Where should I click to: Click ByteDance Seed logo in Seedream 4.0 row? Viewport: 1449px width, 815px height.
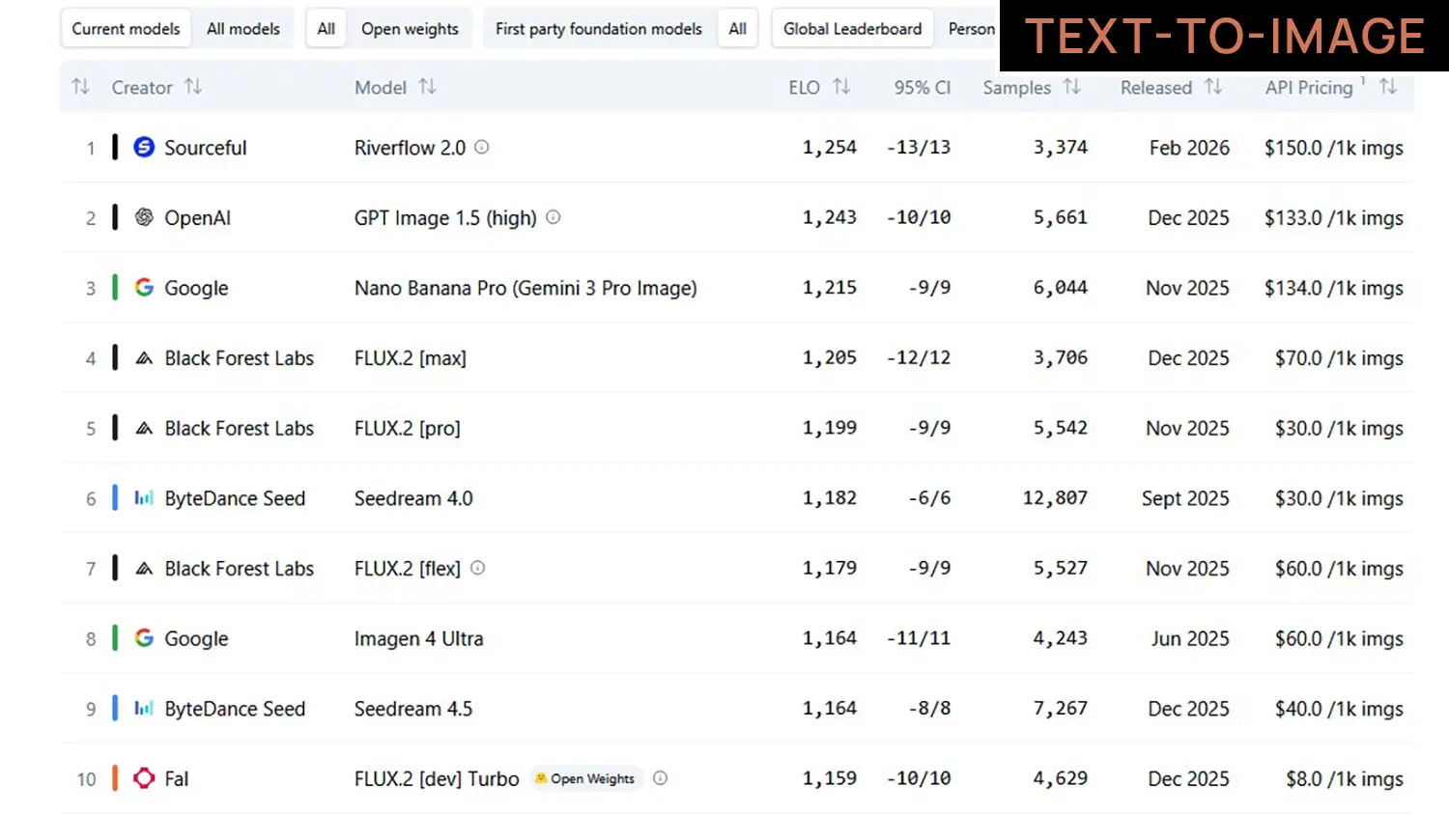pos(144,498)
